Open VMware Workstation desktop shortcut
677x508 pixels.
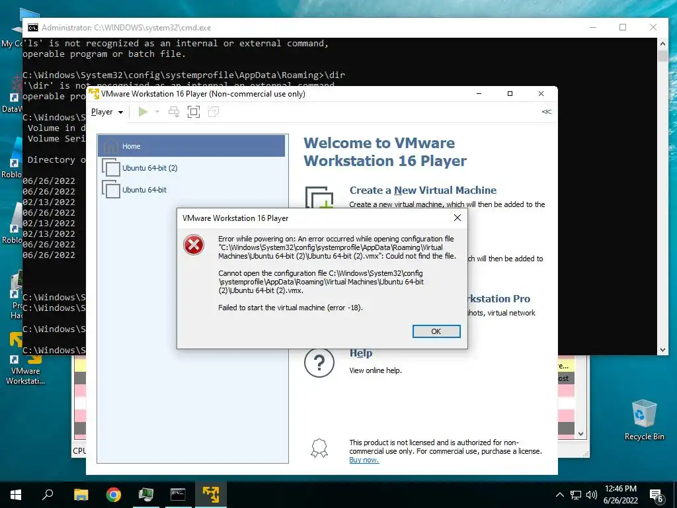click(25, 359)
